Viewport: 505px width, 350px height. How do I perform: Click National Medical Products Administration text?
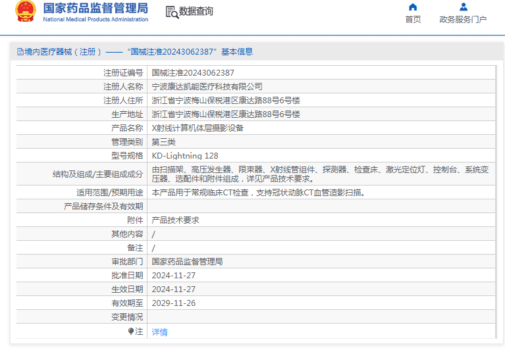95,19
